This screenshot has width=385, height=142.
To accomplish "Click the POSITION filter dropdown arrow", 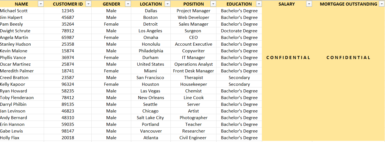I will pos(213,4).
